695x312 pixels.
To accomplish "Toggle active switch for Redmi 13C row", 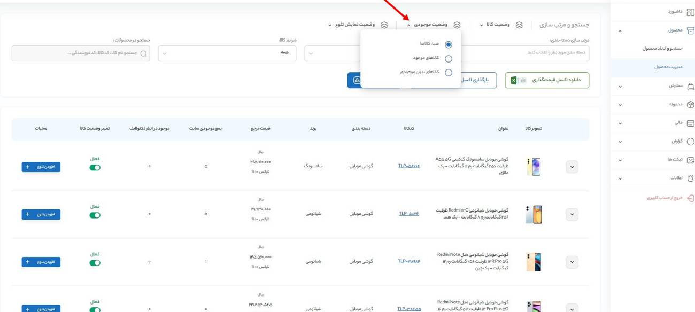I will [95, 215].
